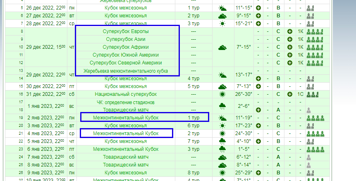The image size is (356, 181).
Task: Click the rainy weather icon on 6 янв 2023
Action: (222, 149)
